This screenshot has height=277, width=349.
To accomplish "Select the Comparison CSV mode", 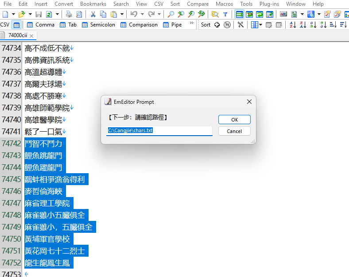I will pyautogui.click(x=139, y=25).
